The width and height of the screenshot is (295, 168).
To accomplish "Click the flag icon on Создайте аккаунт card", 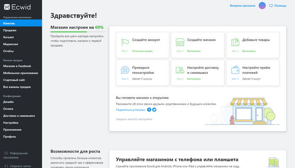I will click(125, 42).
